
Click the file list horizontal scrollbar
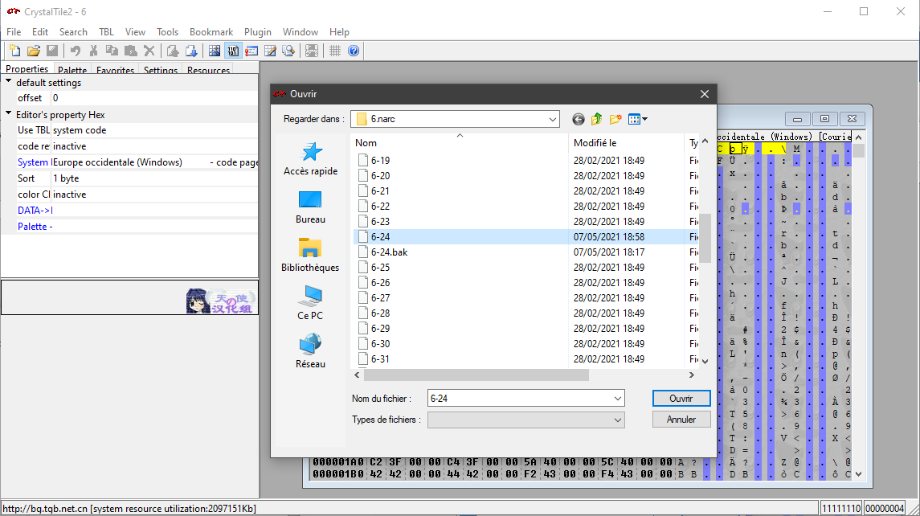pyautogui.click(x=476, y=375)
